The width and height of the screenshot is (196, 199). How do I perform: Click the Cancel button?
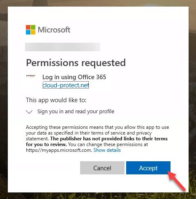click(x=102, y=168)
